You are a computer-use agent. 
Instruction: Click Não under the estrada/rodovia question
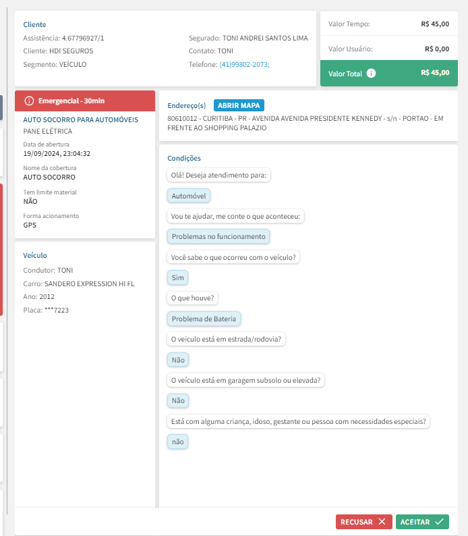coord(178,360)
